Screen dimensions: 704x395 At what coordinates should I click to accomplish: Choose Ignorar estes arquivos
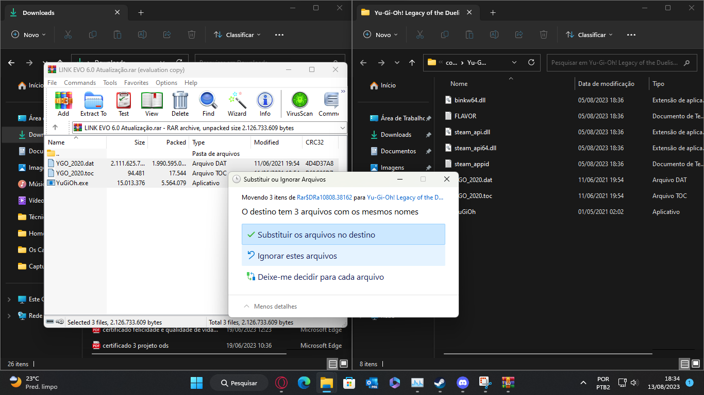(x=343, y=256)
